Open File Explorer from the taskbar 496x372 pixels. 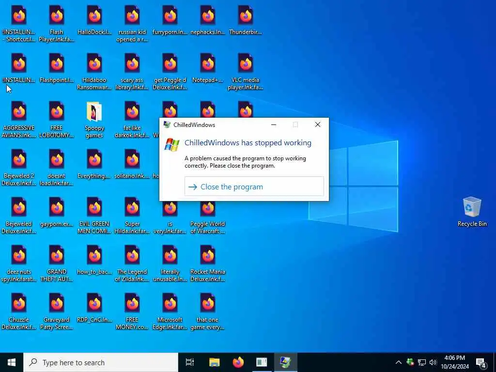point(214,362)
